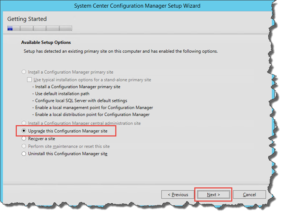Click 'Use default installation path' line
Screen dimensions: 285x217
coord(61,93)
